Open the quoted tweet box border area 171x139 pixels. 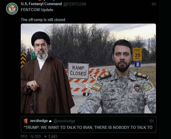pyautogui.click(x=89, y=125)
